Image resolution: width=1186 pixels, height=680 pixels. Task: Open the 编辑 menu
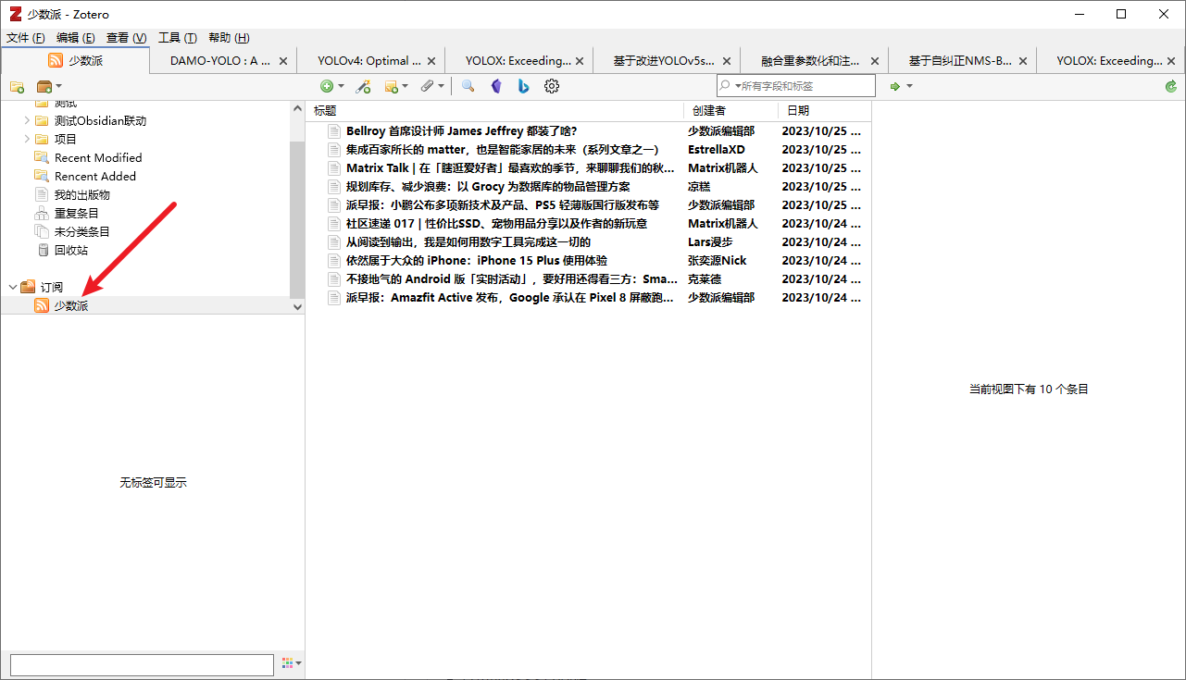76,38
